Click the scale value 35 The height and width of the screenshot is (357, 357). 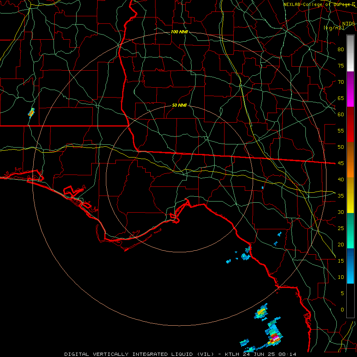click(x=341, y=196)
